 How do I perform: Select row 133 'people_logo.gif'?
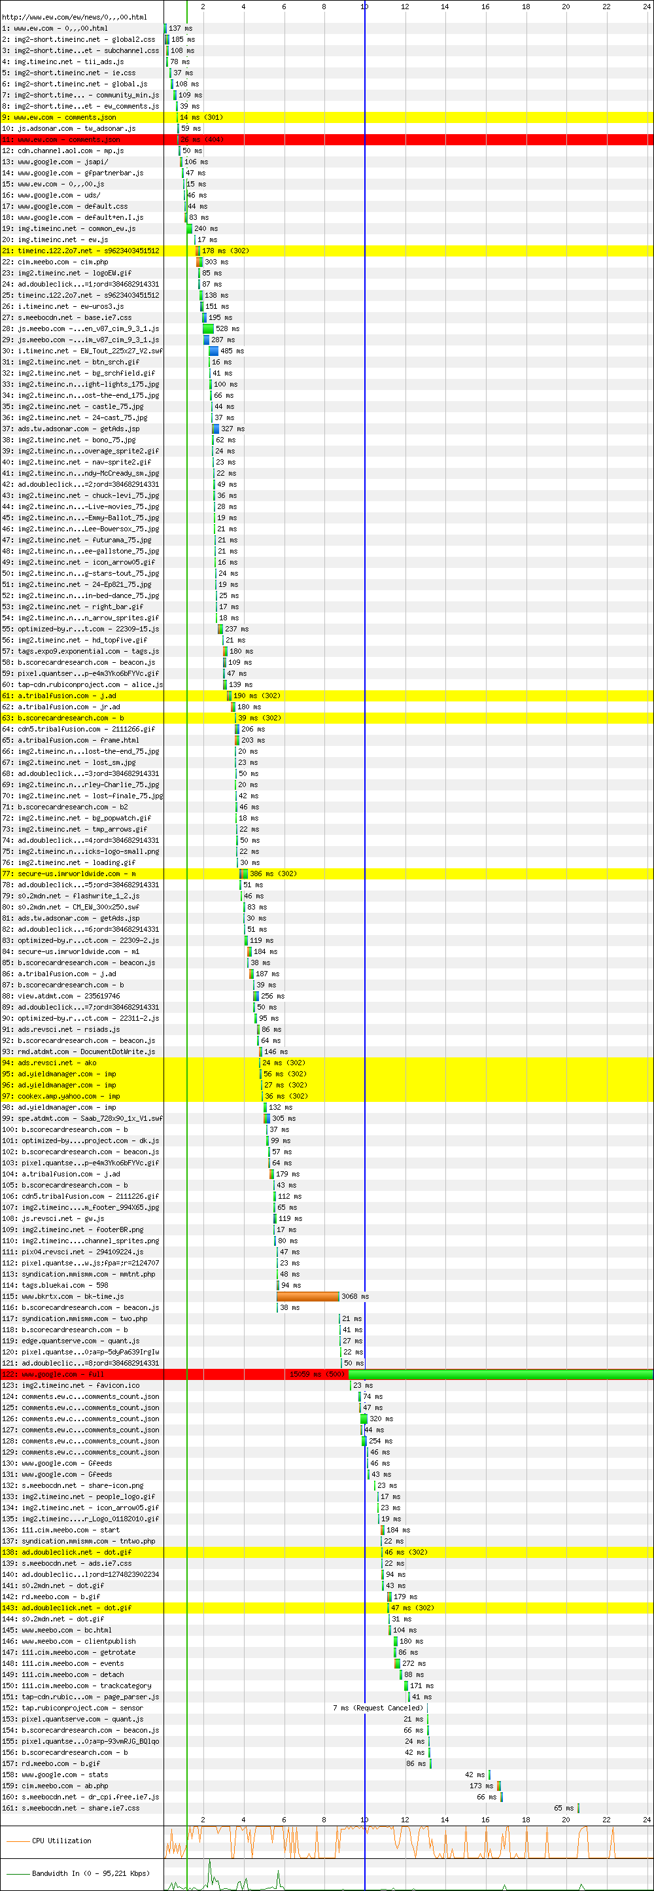(326, 1497)
